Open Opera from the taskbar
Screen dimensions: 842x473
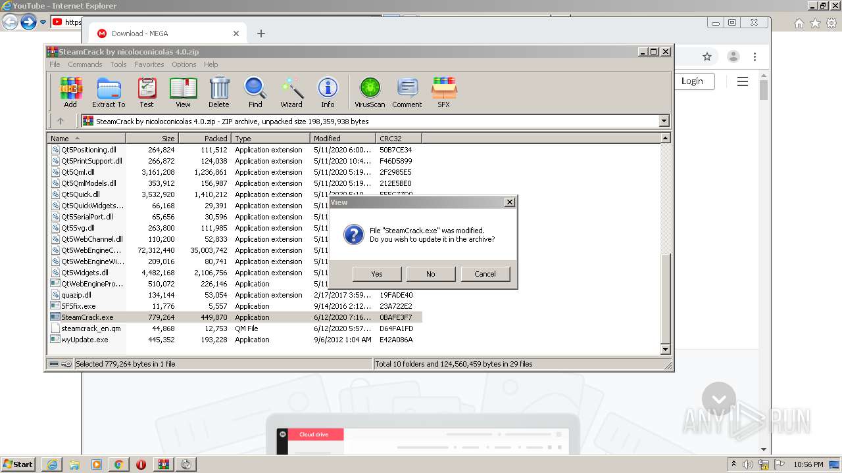tap(141, 464)
